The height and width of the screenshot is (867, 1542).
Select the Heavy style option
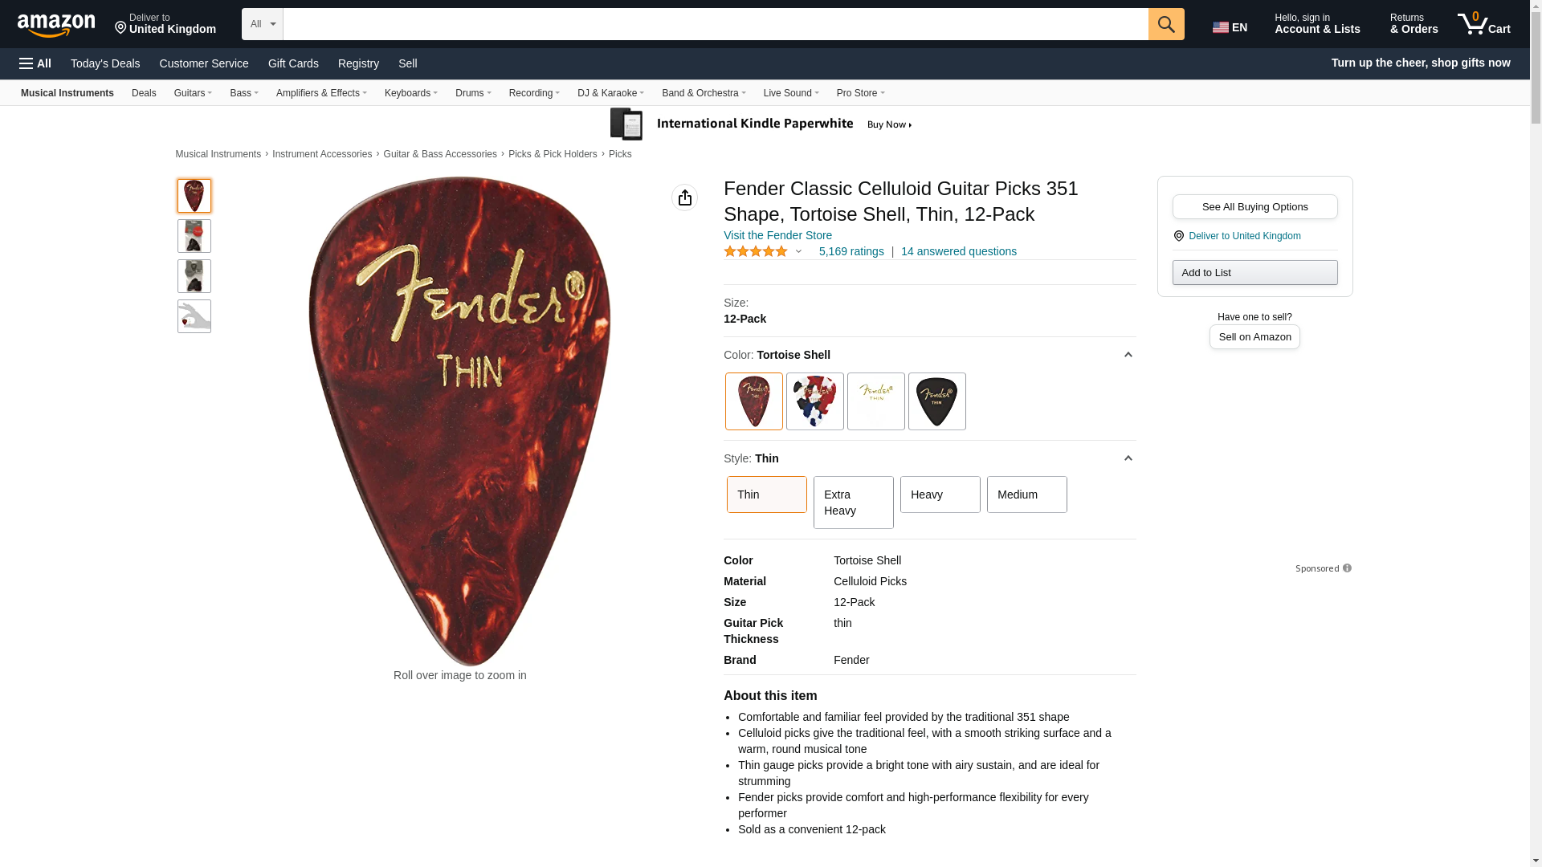point(940,495)
